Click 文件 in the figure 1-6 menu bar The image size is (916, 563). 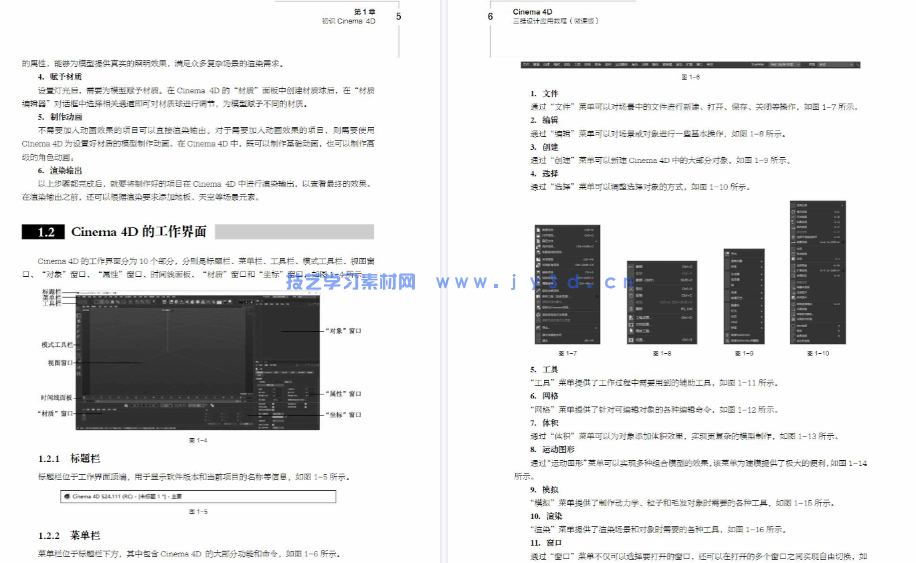(527, 64)
